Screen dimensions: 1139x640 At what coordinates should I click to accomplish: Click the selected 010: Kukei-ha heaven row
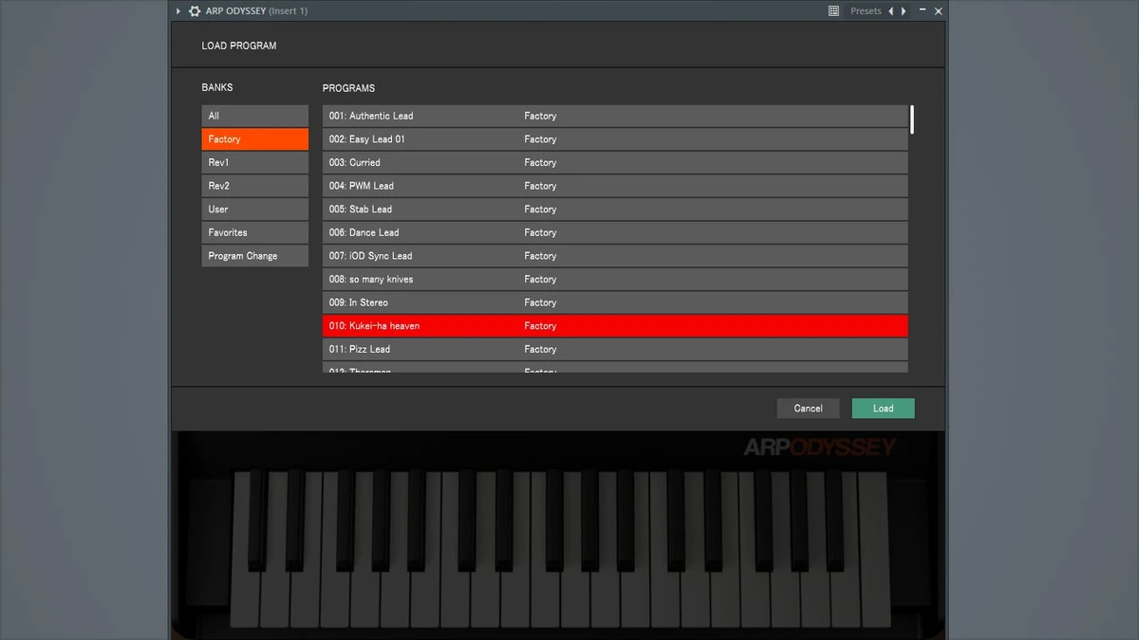tap(615, 326)
